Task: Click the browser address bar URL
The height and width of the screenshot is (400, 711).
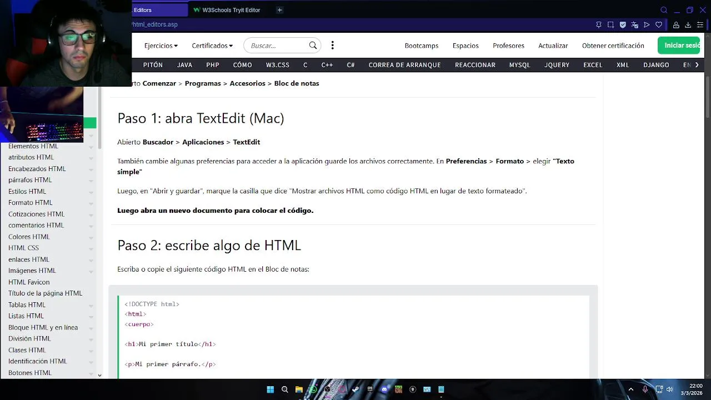Action: click(155, 24)
